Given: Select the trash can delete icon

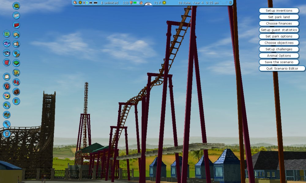Looking at the screenshot, I should click(x=7, y=134).
